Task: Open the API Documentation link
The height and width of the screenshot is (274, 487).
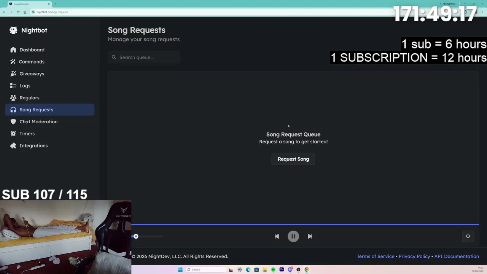Action: click(x=457, y=256)
